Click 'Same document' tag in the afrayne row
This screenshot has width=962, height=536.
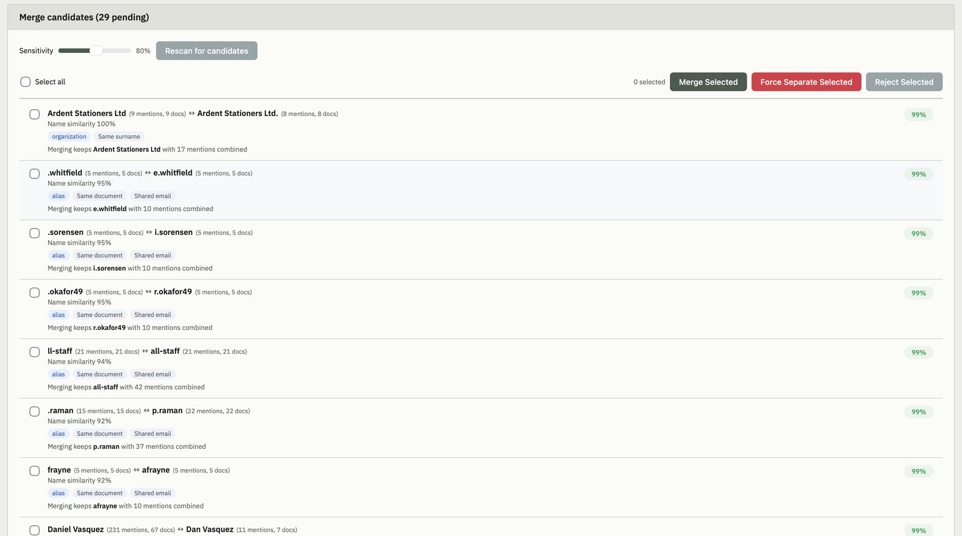100,493
